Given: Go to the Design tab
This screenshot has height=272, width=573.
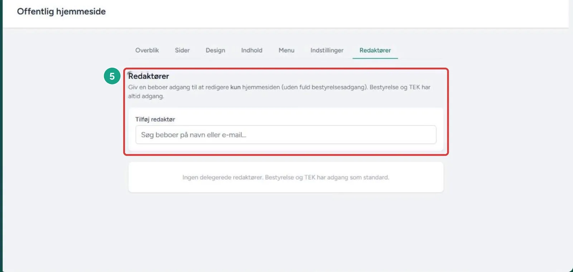Looking at the screenshot, I should 215,50.
